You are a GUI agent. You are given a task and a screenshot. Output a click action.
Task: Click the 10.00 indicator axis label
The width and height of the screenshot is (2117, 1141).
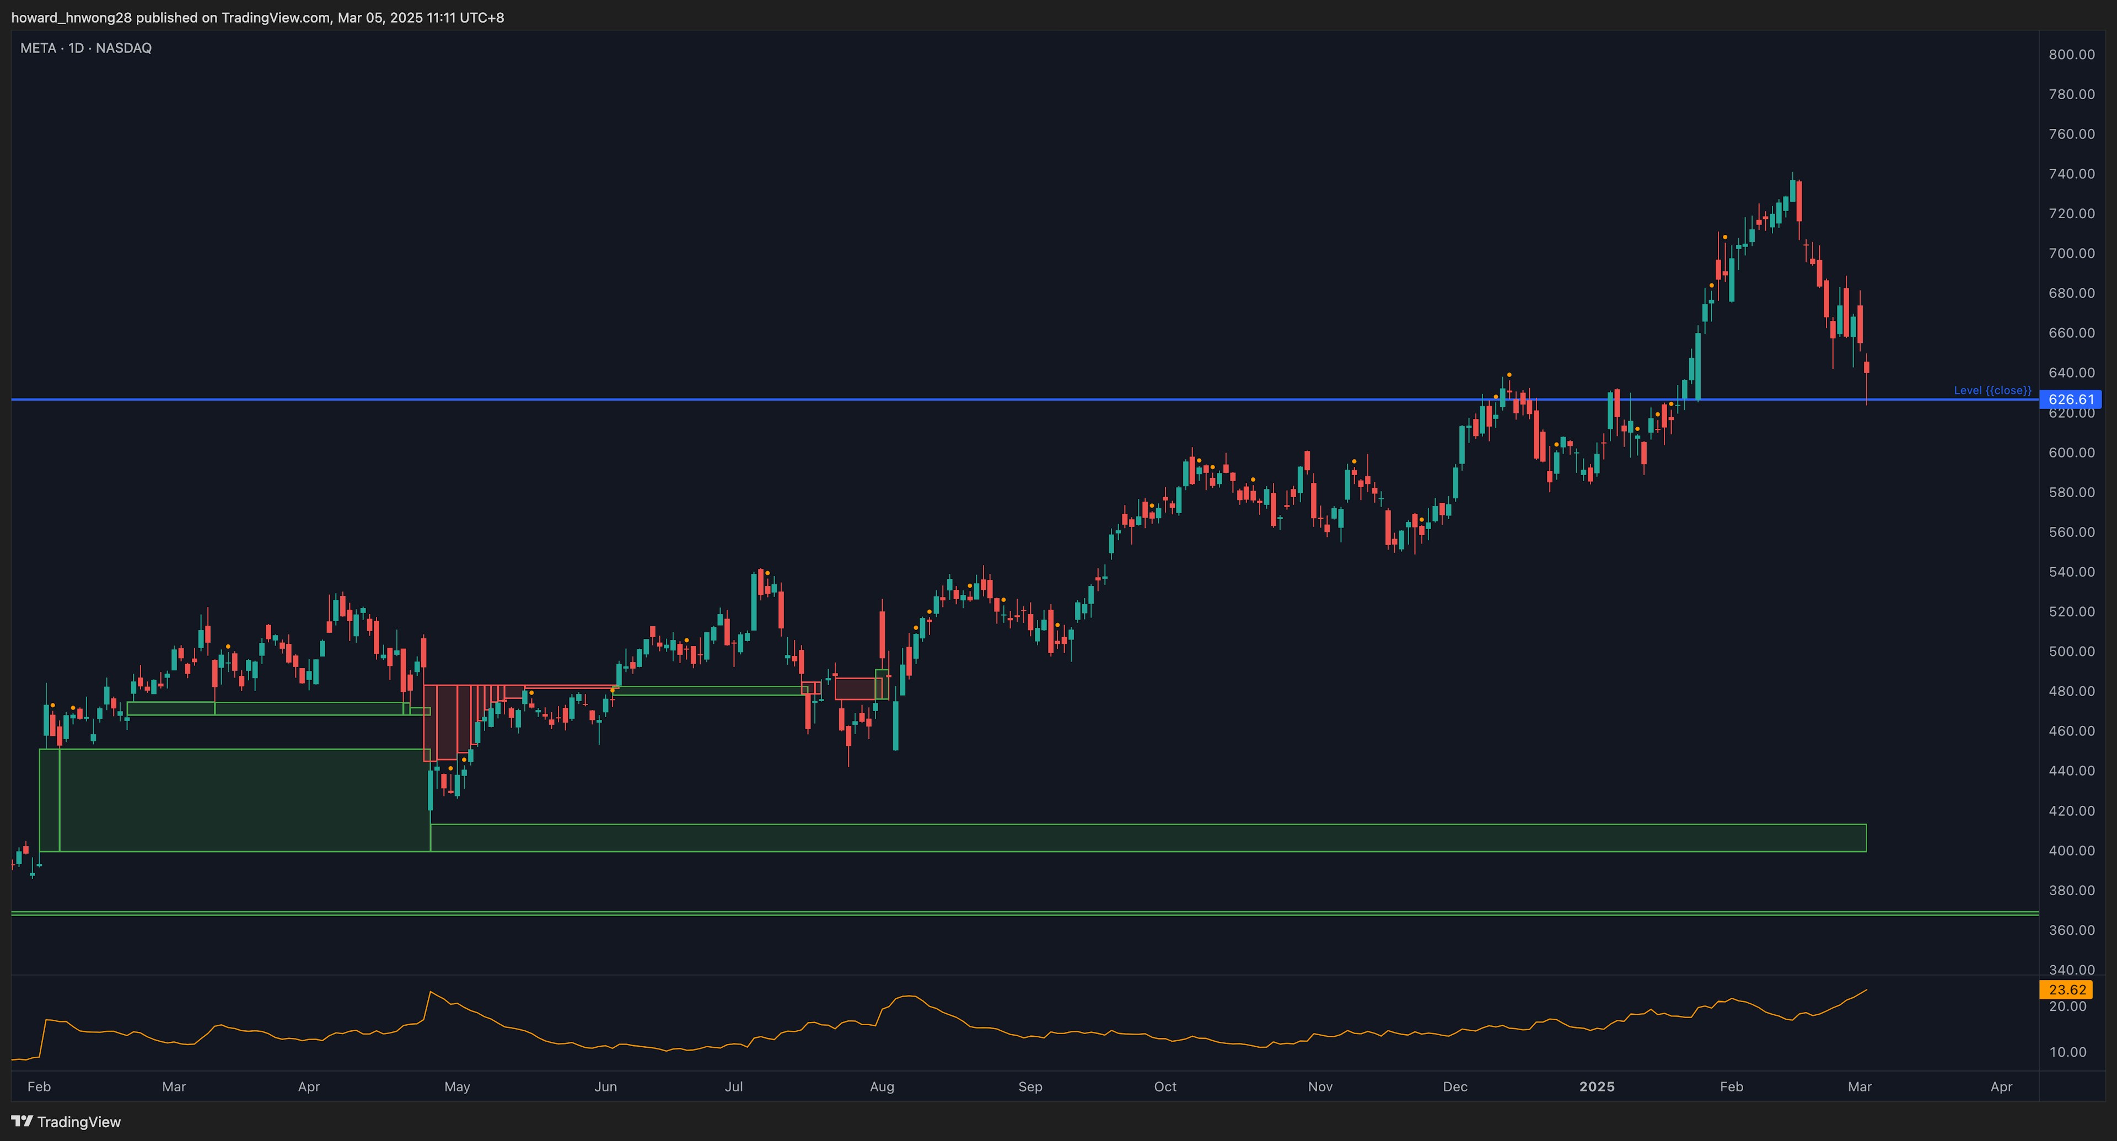(x=2068, y=1052)
